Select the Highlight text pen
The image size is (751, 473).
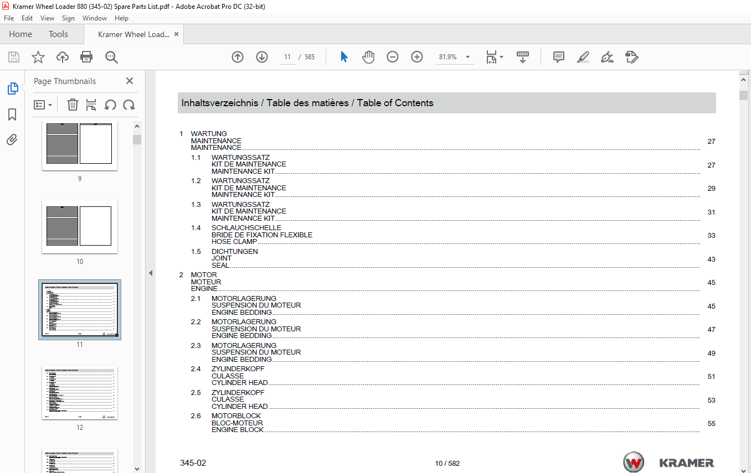coord(583,57)
